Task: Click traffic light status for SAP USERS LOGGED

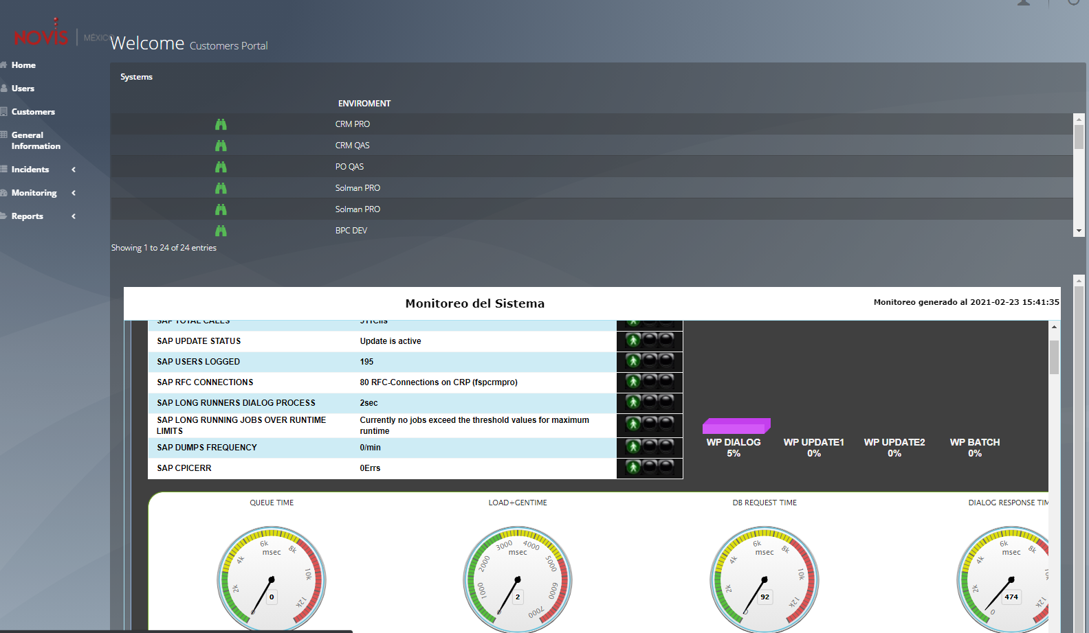Action: click(649, 361)
